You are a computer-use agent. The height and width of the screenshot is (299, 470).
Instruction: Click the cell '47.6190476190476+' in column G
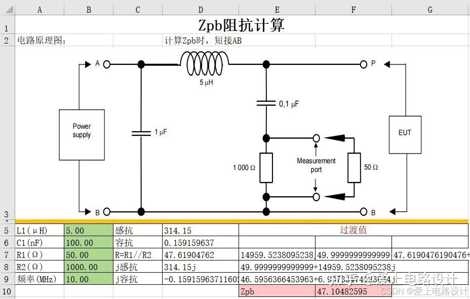click(430, 254)
